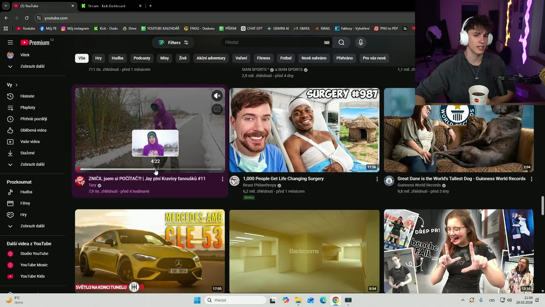This screenshot has height=307, width=545.
Task: Open YouTube Music link
Action: pos(33,265)
